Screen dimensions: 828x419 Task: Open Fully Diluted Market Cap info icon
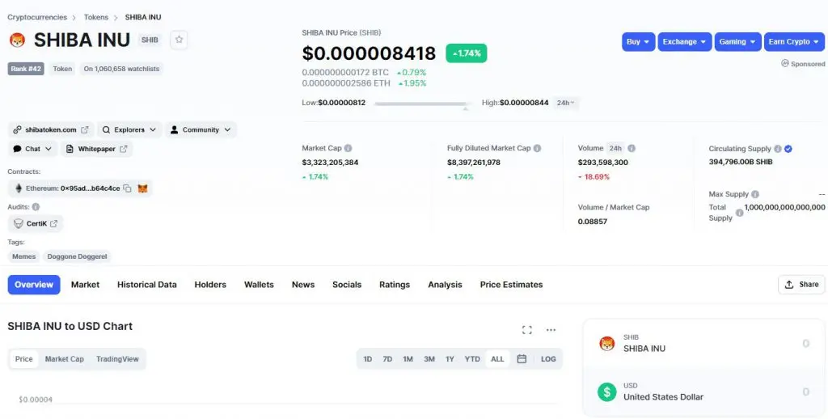(537, 149)
